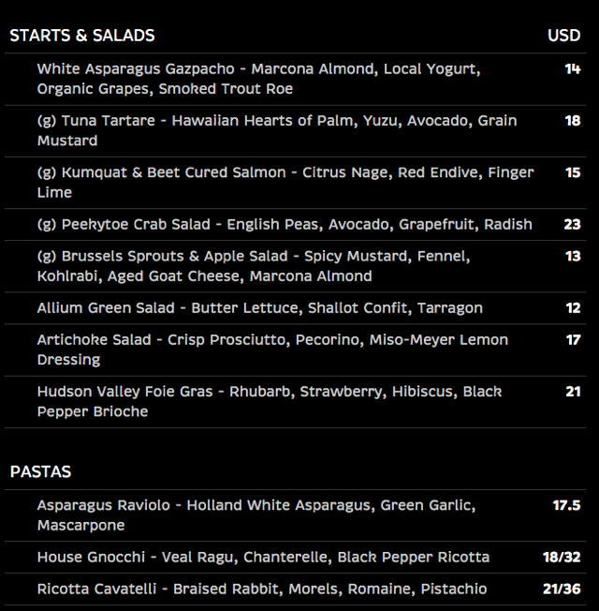
Task: Click the 23 price beside Crab Salad
Action: pyautogui.click(x=572, y=225)
